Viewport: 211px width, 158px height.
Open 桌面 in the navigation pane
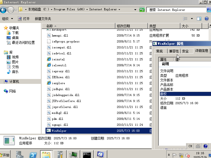15,38
